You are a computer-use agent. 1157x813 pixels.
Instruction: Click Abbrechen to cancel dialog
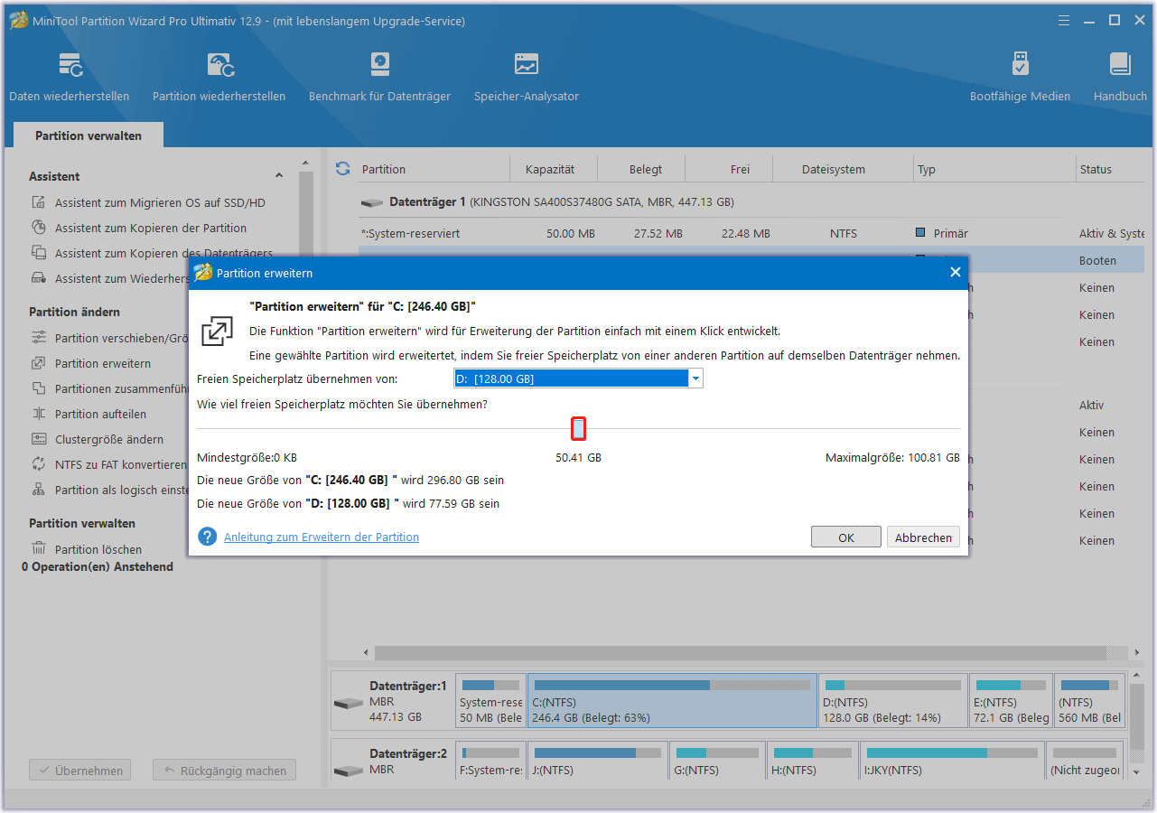point(923,537)
